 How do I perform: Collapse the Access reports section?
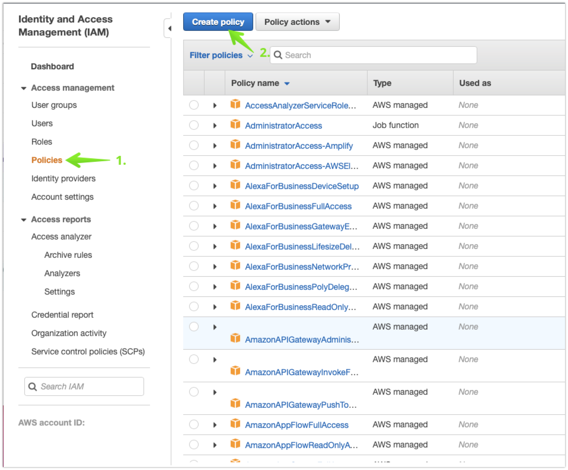tap(24, 220)
